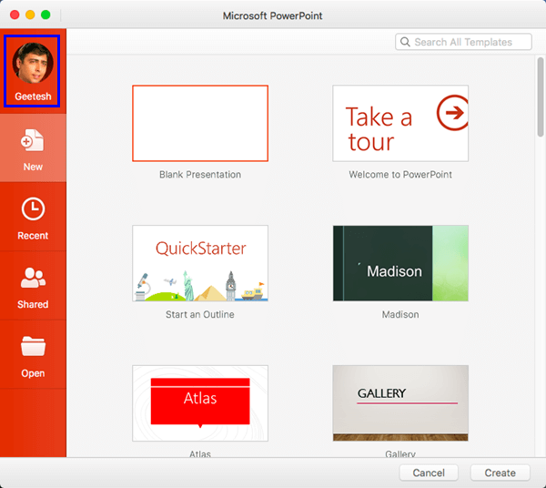Select the Blank Presentation template

point(200,123)
